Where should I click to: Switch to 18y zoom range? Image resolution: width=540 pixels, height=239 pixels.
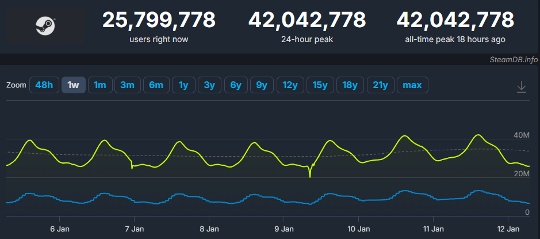coord(350,85)
